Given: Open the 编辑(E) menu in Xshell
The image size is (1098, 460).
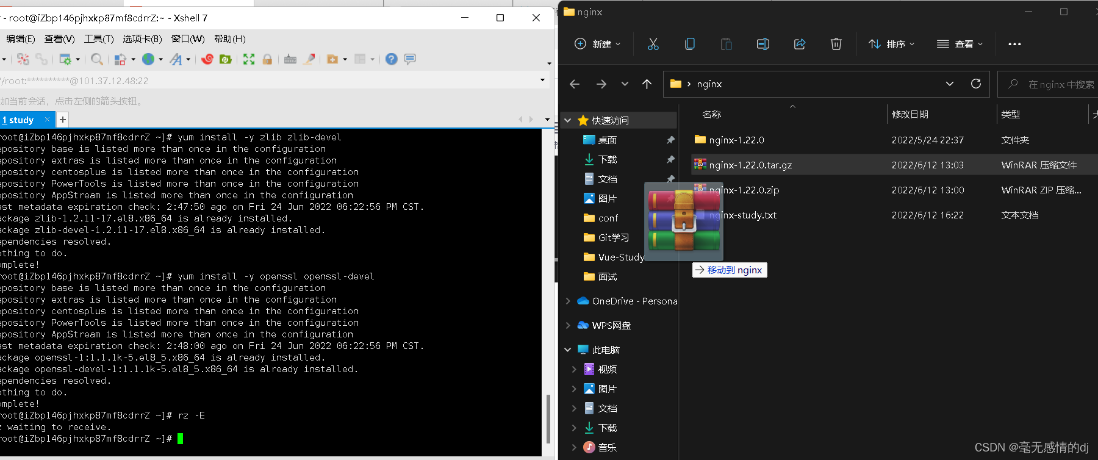Looking at the screenshot, I should (x=21, y=38).
